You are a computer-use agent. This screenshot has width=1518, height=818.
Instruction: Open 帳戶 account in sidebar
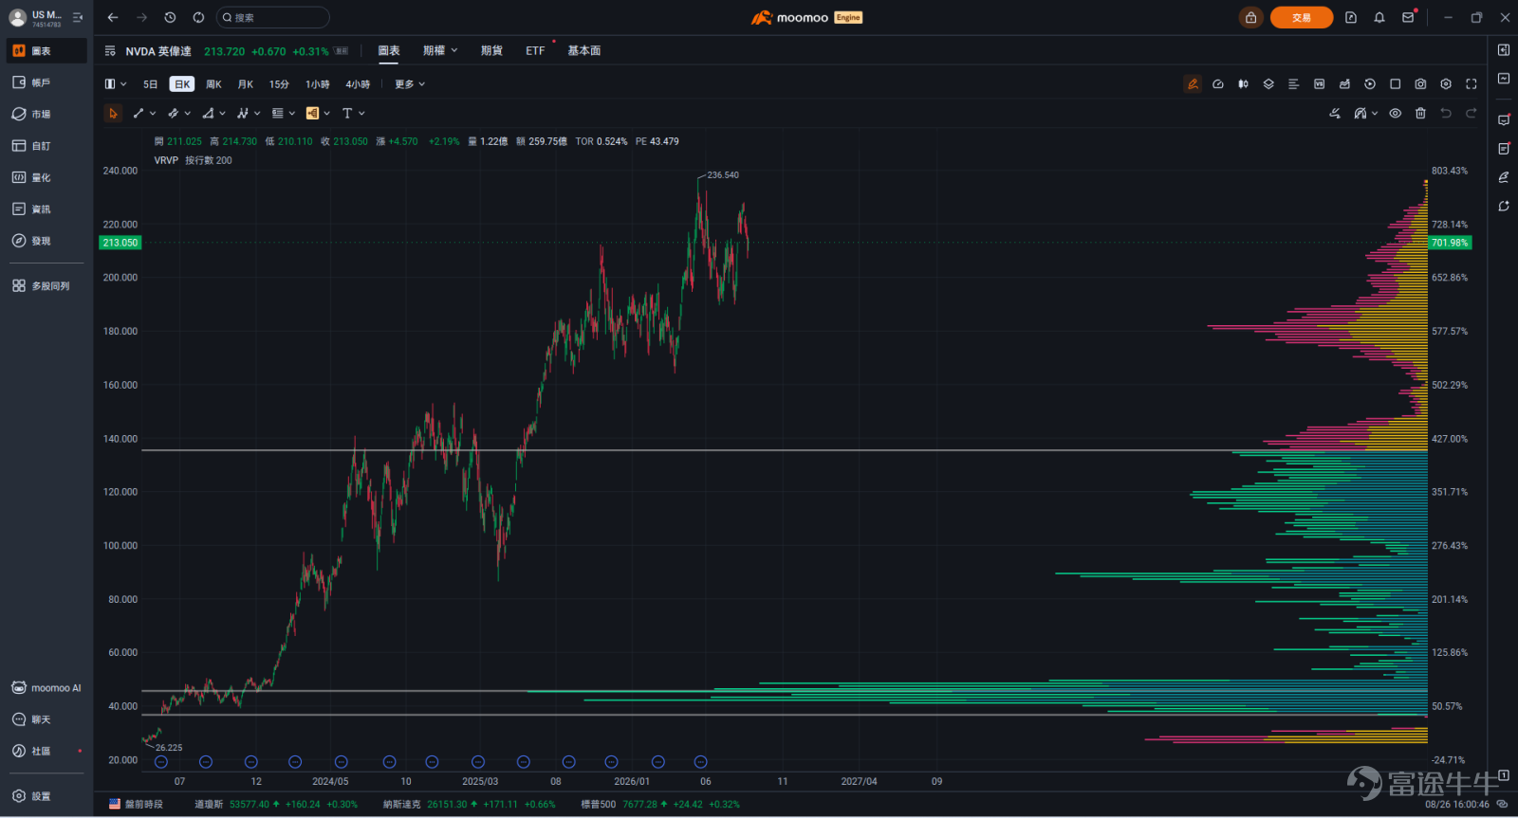(46, 82)
